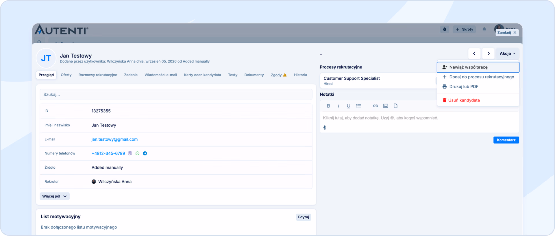Click the recruiter avatar next to Wilczyńska Anna
The image size is (555, 236).
pos(94,182)
